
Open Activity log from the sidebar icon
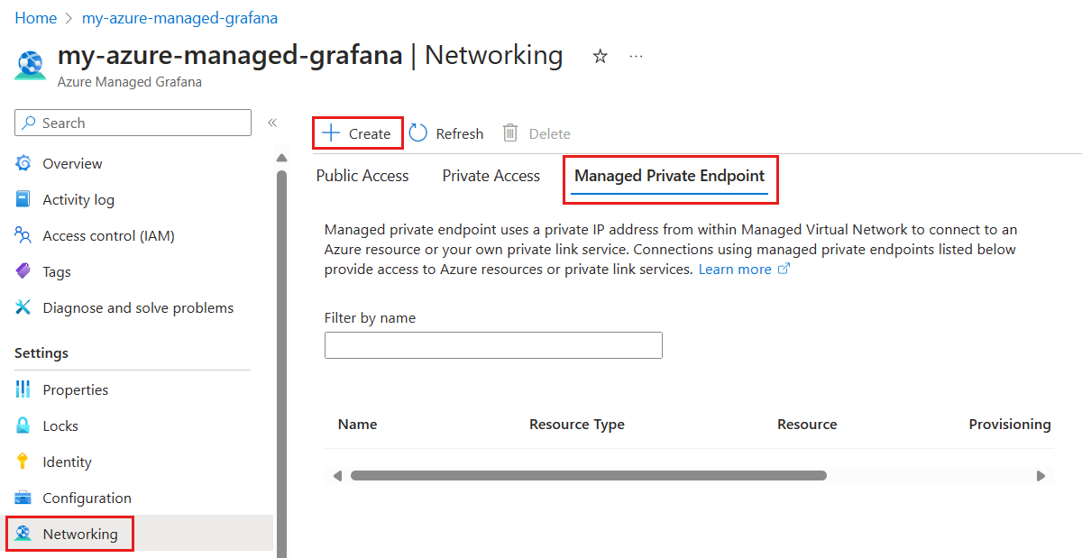click(x=23, y=199)
